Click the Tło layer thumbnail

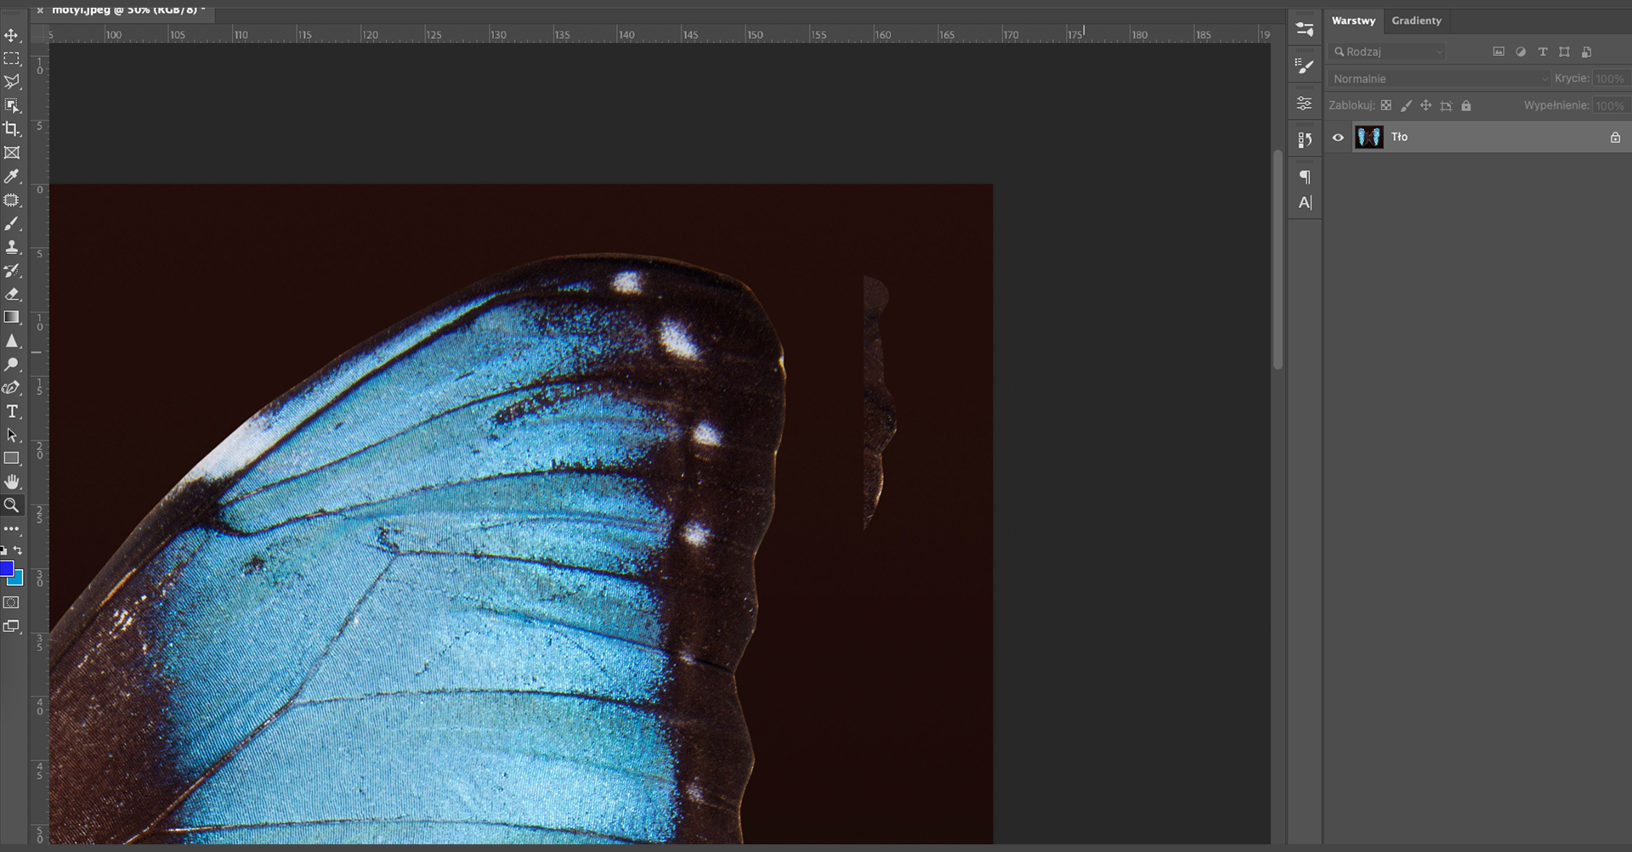click(x=1368, y=138)
